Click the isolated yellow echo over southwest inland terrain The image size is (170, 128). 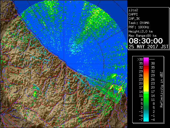35,94
